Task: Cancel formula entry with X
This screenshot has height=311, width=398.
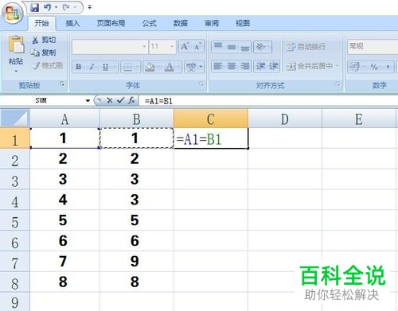Action: 110,100
